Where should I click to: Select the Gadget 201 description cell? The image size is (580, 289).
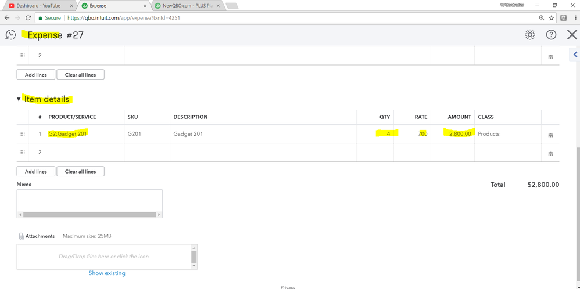click(263, 134)
